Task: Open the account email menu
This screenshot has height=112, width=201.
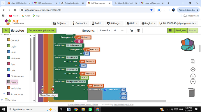Action: tap(177, 23)
